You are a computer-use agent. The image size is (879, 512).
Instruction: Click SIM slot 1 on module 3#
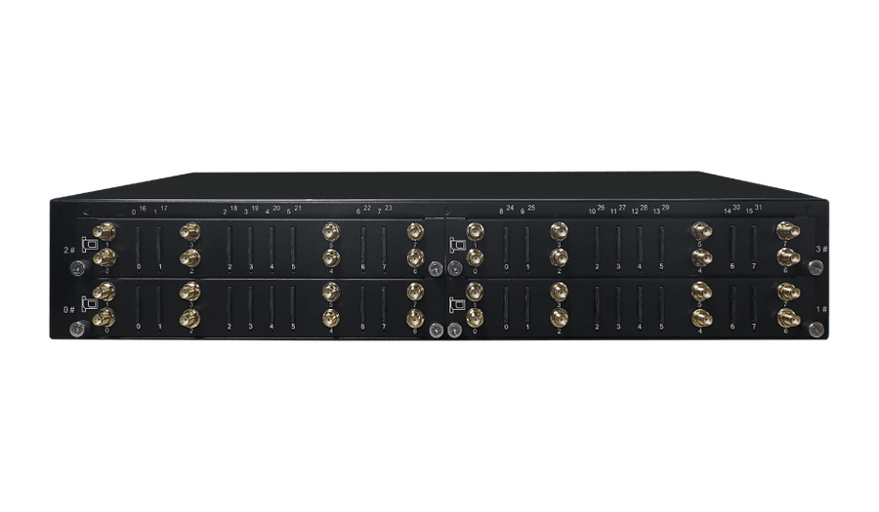point(527,244)
